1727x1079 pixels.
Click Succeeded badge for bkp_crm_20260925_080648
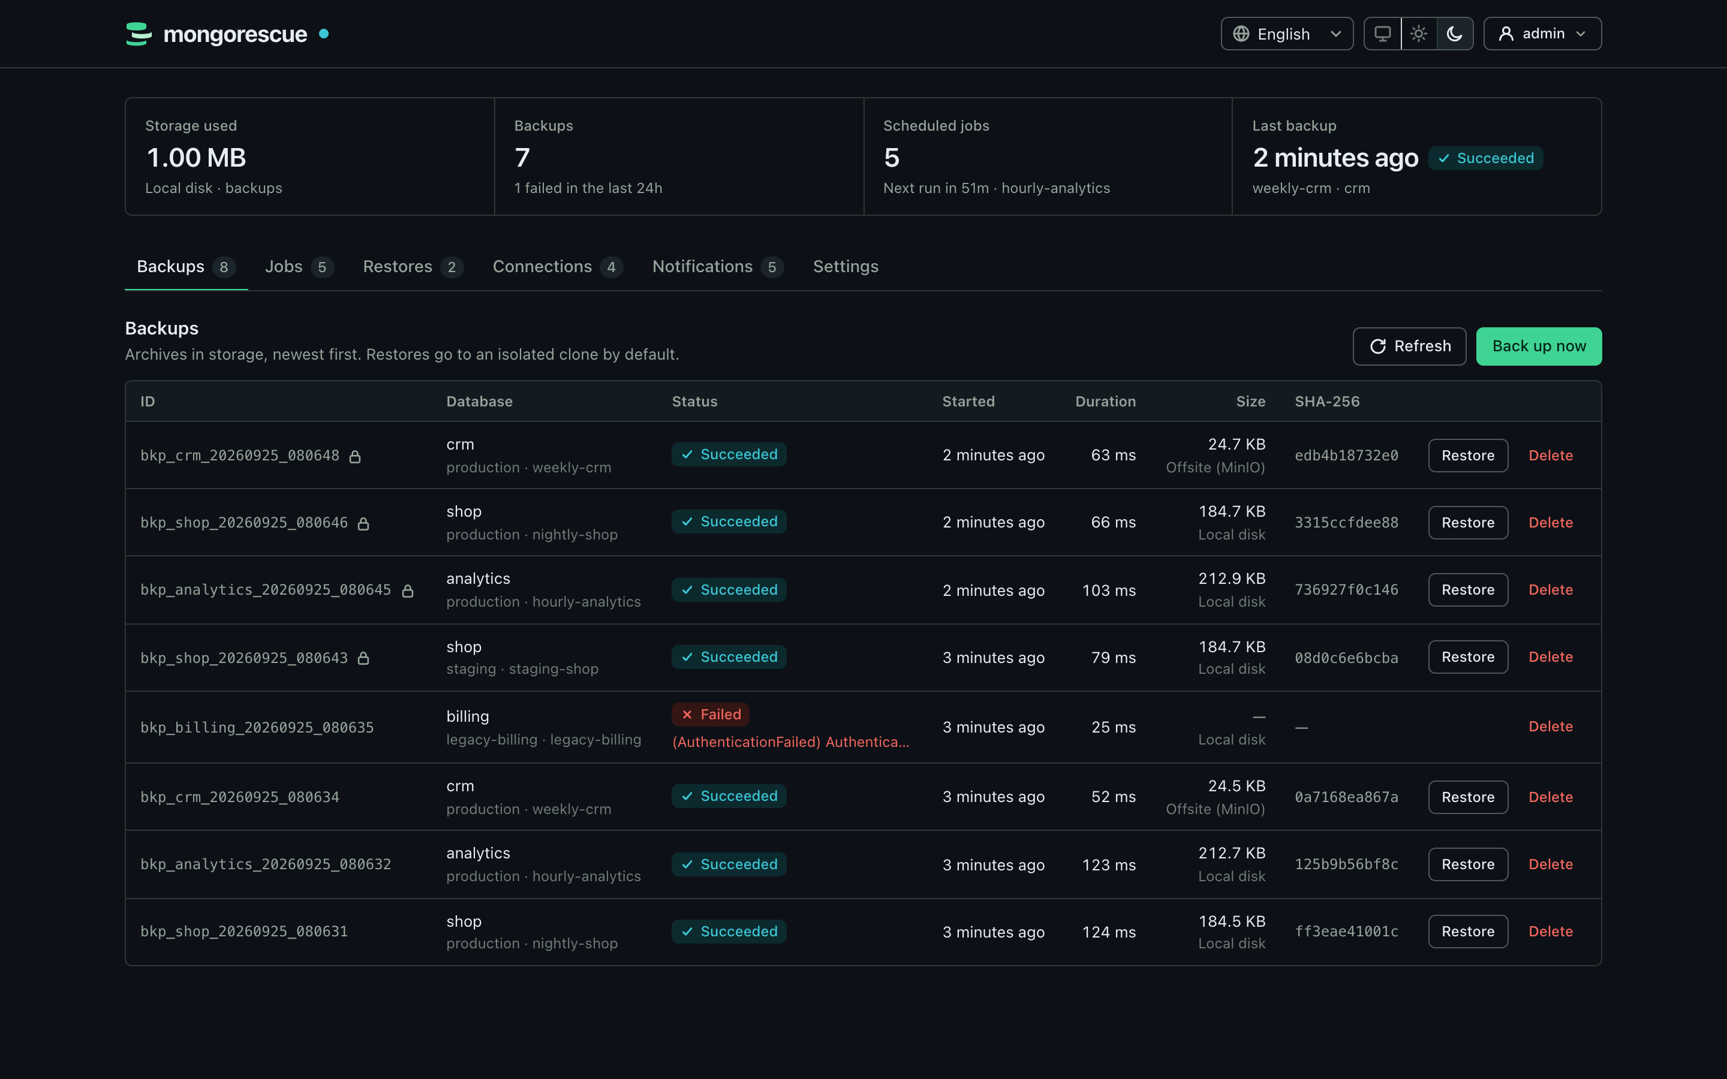tap(729, 454)
